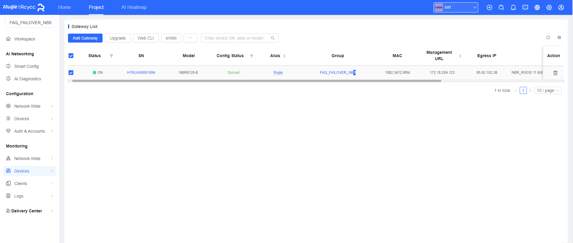The image size is (573, 243).
Task: Click the MAC value 1082.3d12.9f5d
Action: pyautogui.click(x=397, y=73)
